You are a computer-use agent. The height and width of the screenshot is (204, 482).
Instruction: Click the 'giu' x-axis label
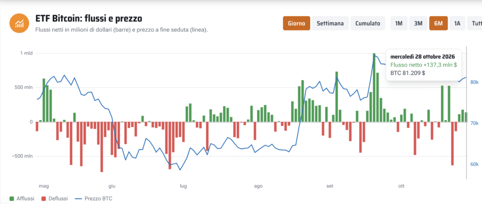pos(112,186)
